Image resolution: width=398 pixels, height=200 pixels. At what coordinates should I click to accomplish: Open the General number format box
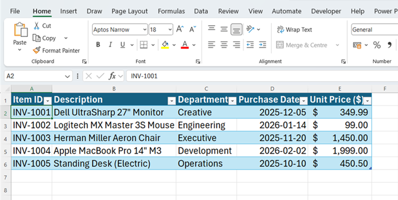pyautogui.click(x=375, y=29)
